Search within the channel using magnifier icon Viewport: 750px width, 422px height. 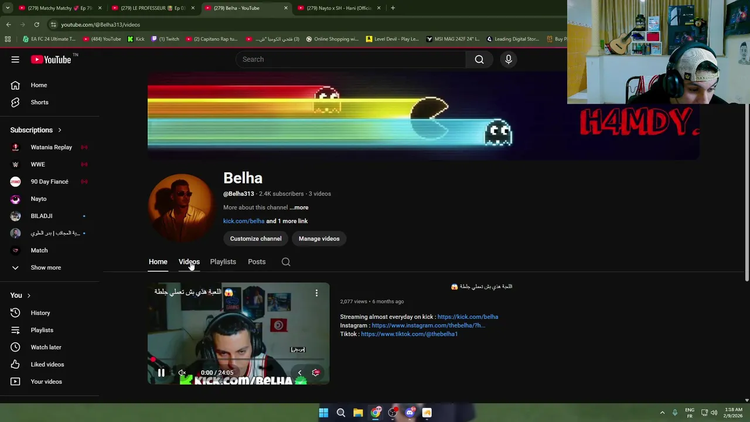286,262
